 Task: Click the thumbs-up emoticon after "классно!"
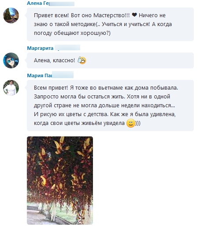[x=82, y=60]
